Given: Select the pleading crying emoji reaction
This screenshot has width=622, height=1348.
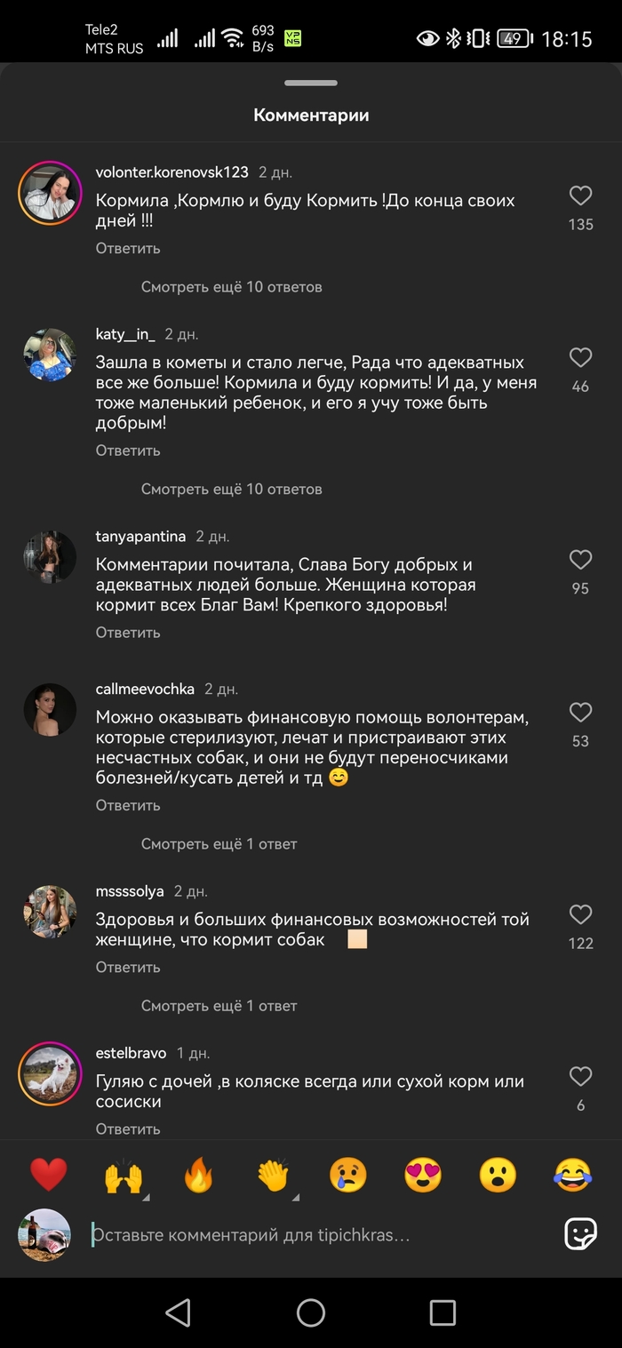Looking at the screenshot, I should (347, 1175).
